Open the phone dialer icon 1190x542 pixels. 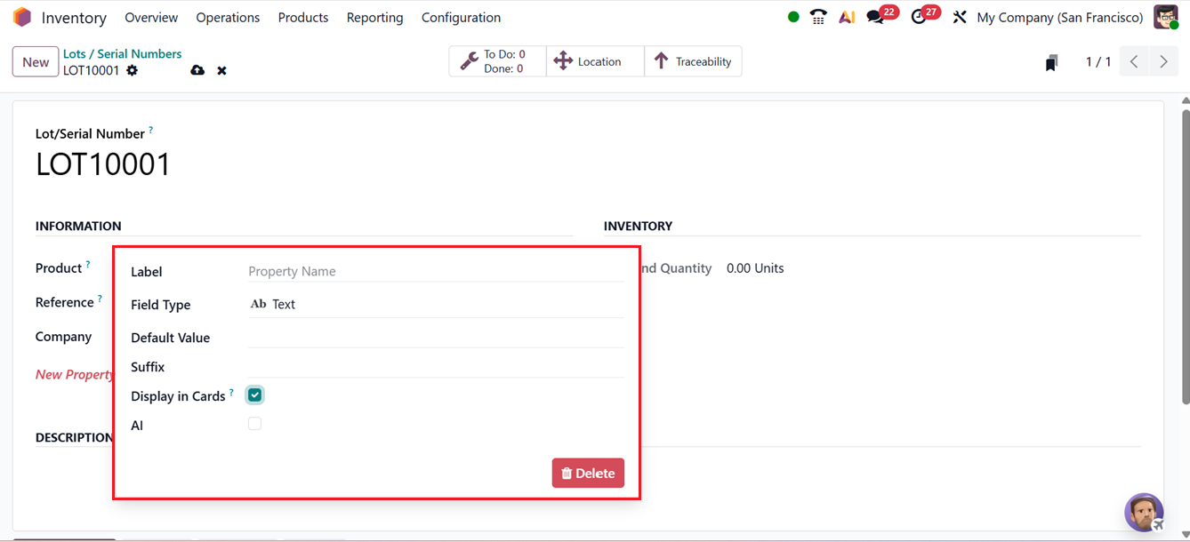817,16
